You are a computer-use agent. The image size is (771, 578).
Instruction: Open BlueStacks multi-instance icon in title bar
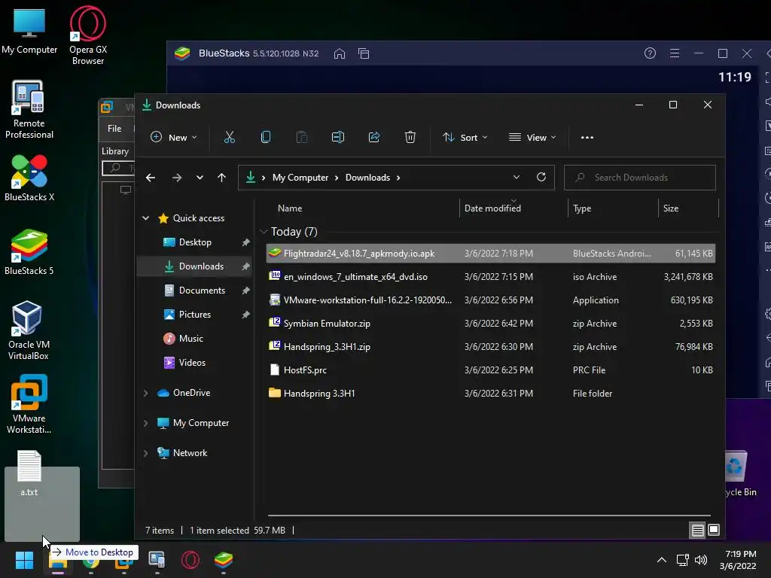coord(364,53)
